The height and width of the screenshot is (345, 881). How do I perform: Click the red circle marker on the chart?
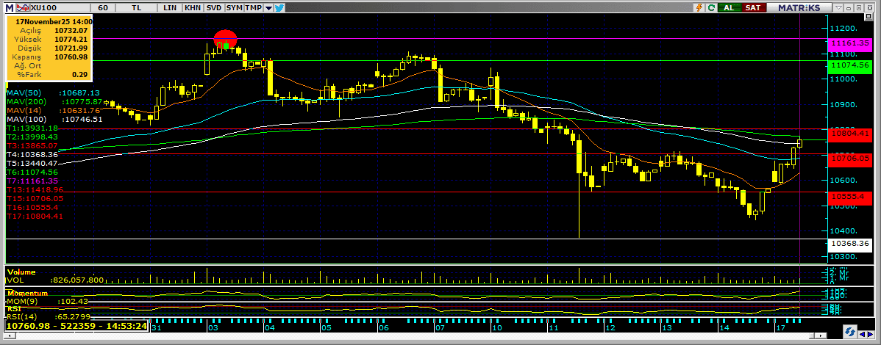tap(225, 40)
